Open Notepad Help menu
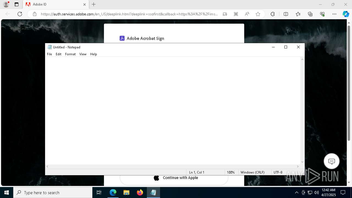352x198 pixels. point(94,54)
